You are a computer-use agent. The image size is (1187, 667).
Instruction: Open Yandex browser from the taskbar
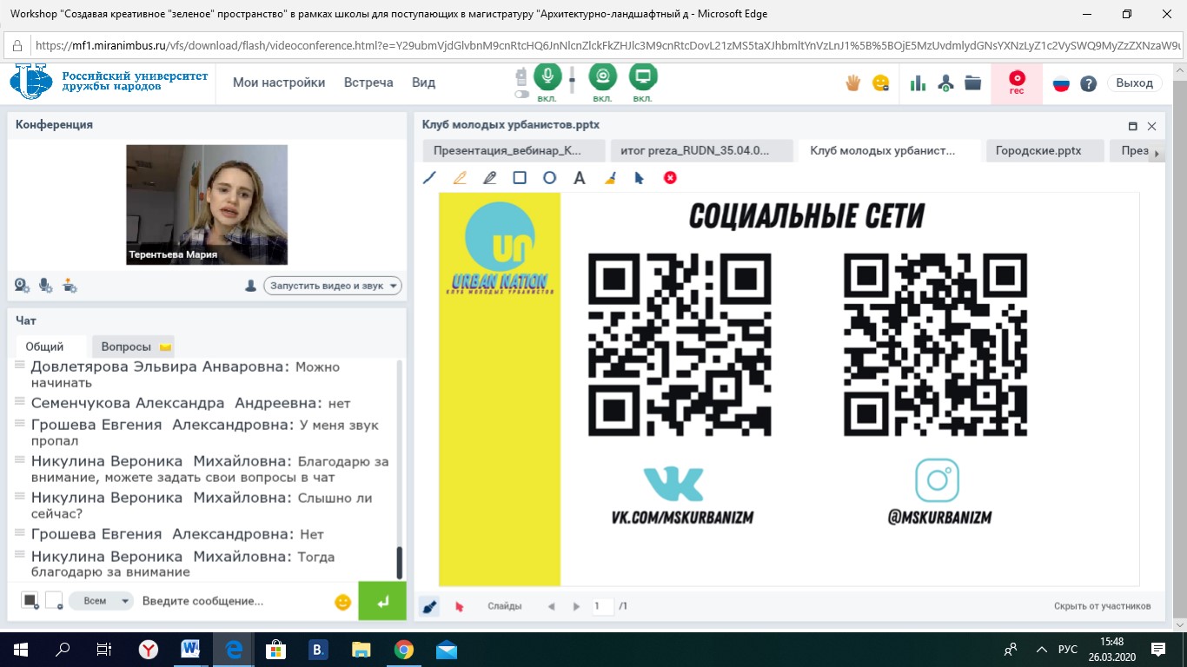point(149,649)
